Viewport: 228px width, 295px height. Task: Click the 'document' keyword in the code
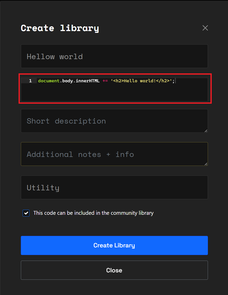pos(48,81)
